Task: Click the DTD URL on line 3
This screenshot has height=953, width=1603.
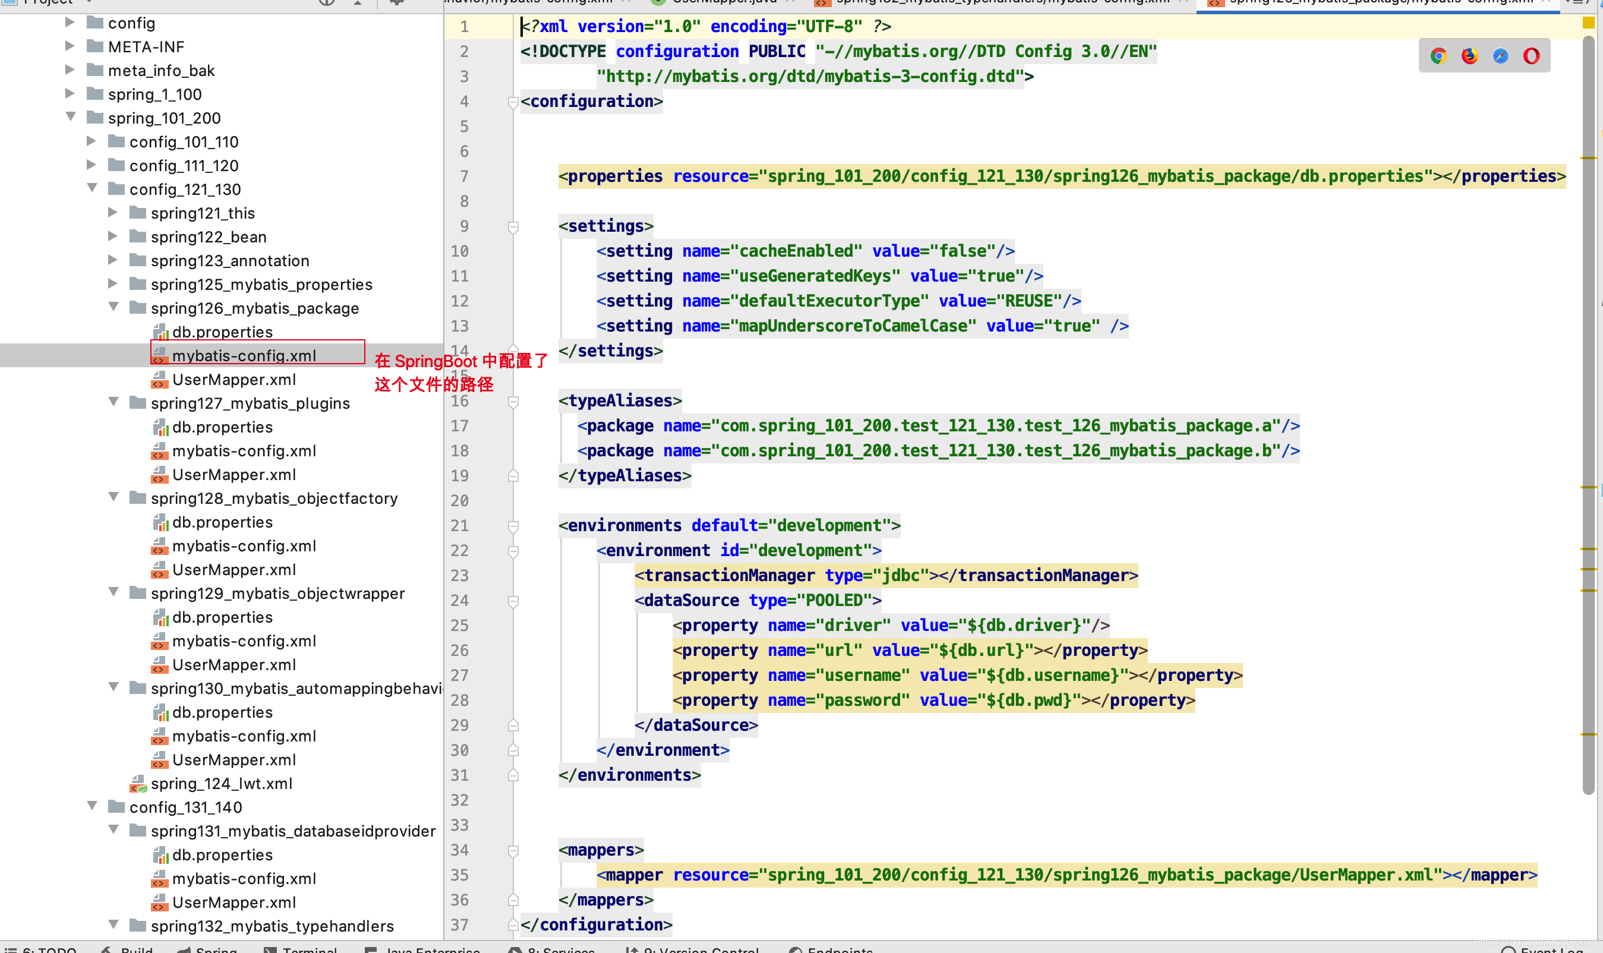Action: pyautogui.click(x=810, y=77)
